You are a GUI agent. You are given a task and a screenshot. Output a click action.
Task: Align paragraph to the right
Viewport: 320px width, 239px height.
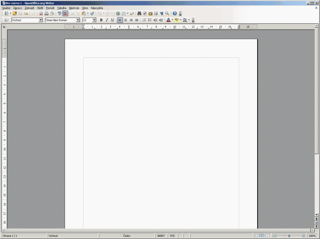point(131,20)
